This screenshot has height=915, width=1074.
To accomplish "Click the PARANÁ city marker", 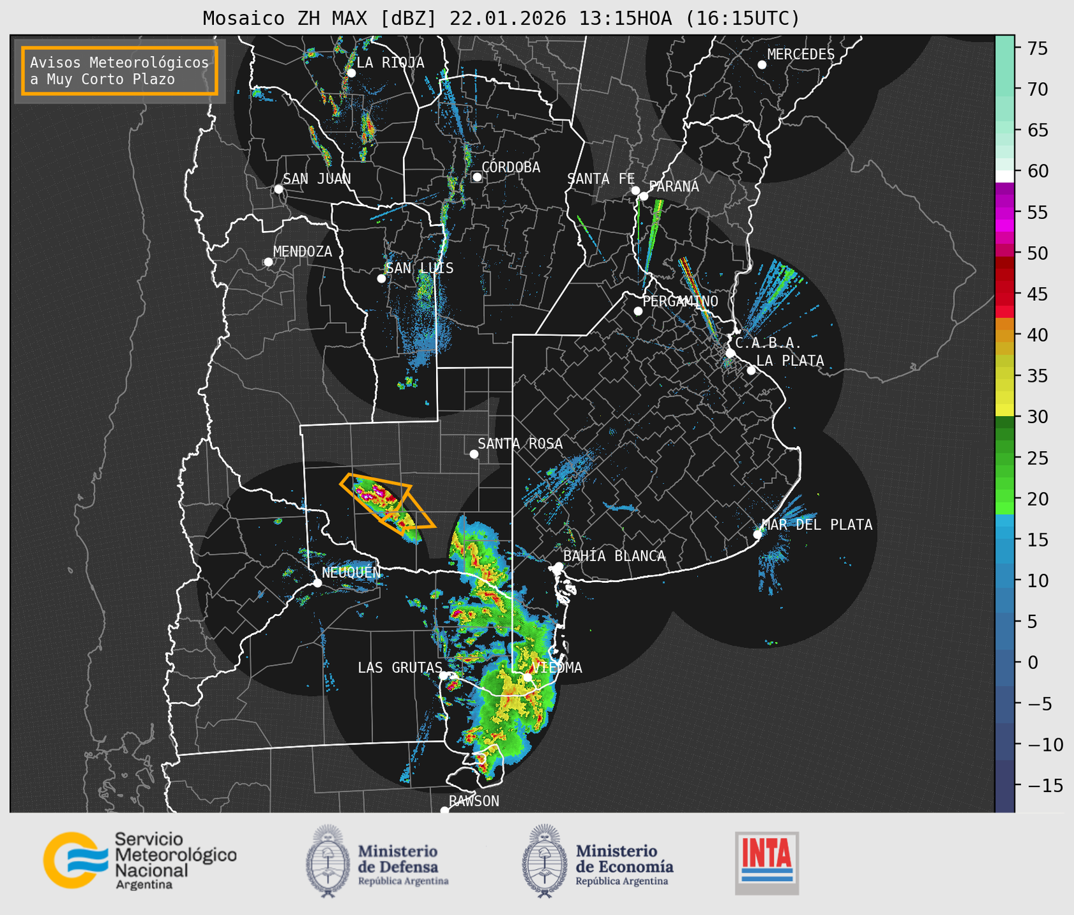I will coord(644,196).
